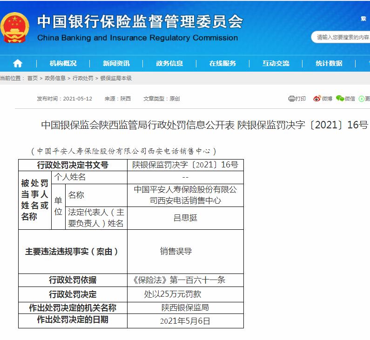This screenshot has width=370, height=340.
Task: Open the 政务信息 menu
Action: (x=169, y=63)
